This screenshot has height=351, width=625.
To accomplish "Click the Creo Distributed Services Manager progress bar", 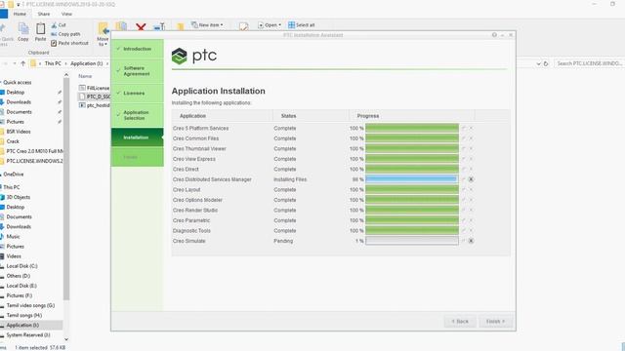I will tap(412, 179).
